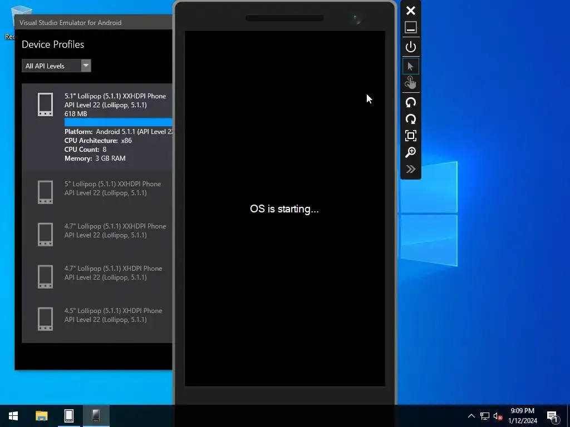
Task: Open the All API Levels dropdown
Action: click(56, 66)
